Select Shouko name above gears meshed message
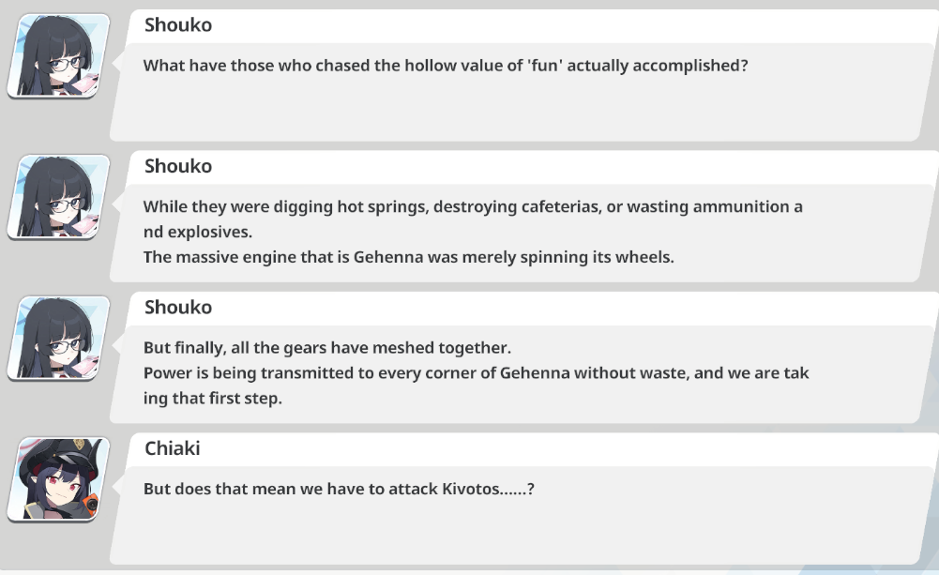939x575 pixels. 178,308
